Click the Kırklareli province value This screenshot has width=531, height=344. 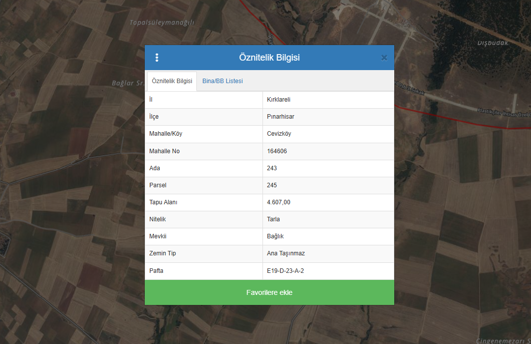(279, 100)
